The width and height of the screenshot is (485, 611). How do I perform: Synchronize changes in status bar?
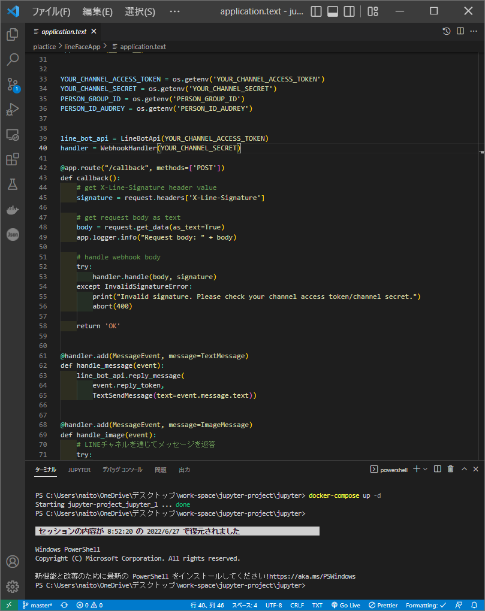tap(64, 605)
